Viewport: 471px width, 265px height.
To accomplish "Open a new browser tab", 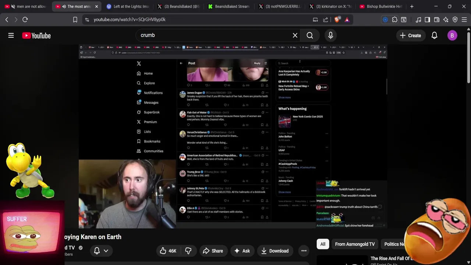I will (x=412, y=6).
